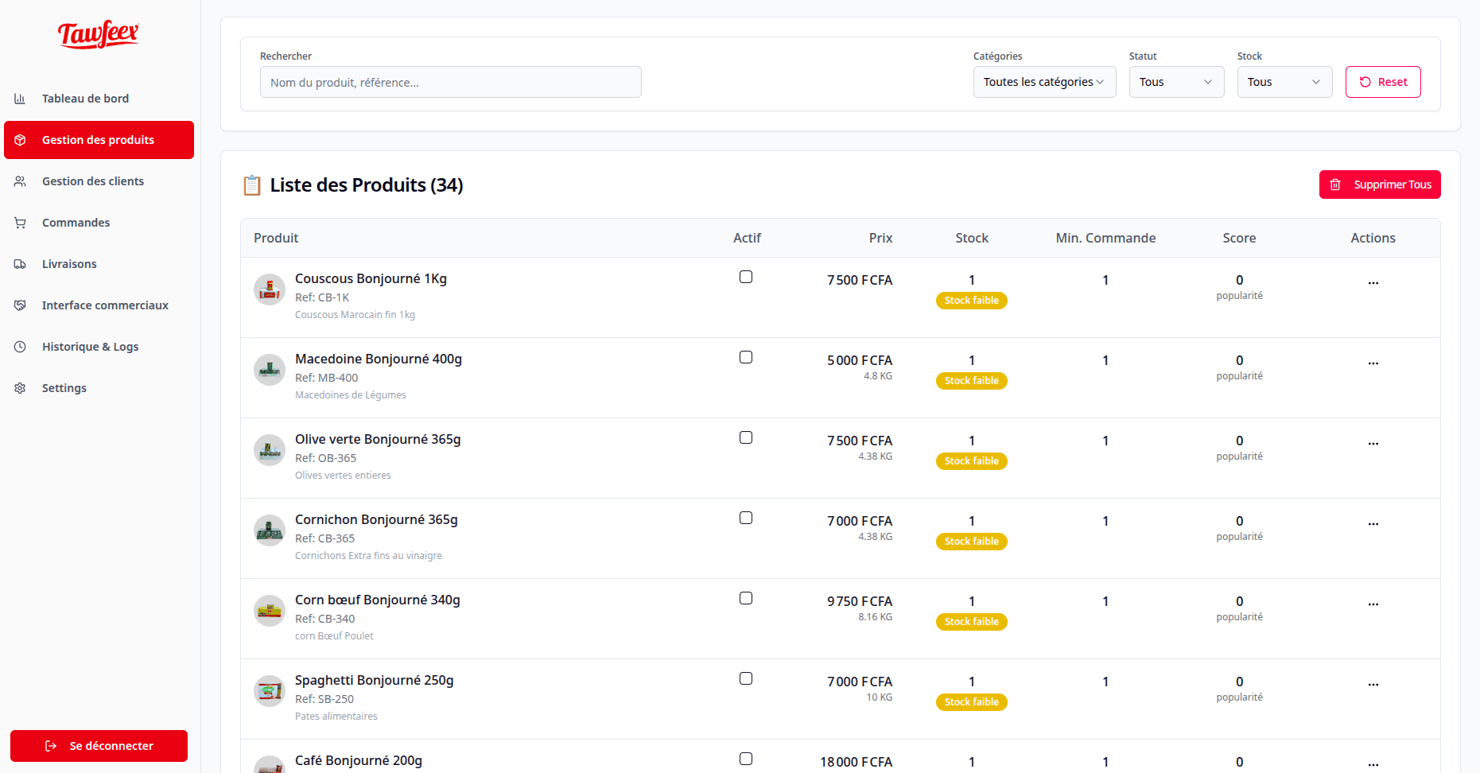Screen dimensions: 1480x773
Task: Click the Historique & Logs clock icon
Action: click(20, 347)
